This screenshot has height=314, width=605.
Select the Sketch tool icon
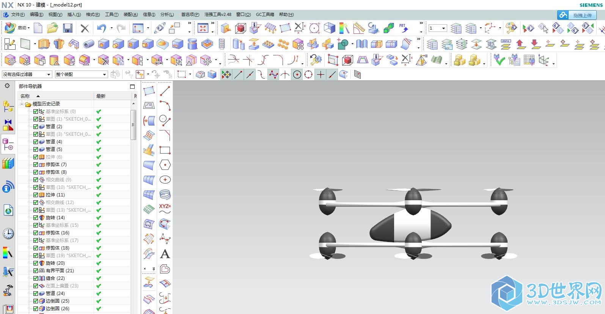[x=10, y=44]
